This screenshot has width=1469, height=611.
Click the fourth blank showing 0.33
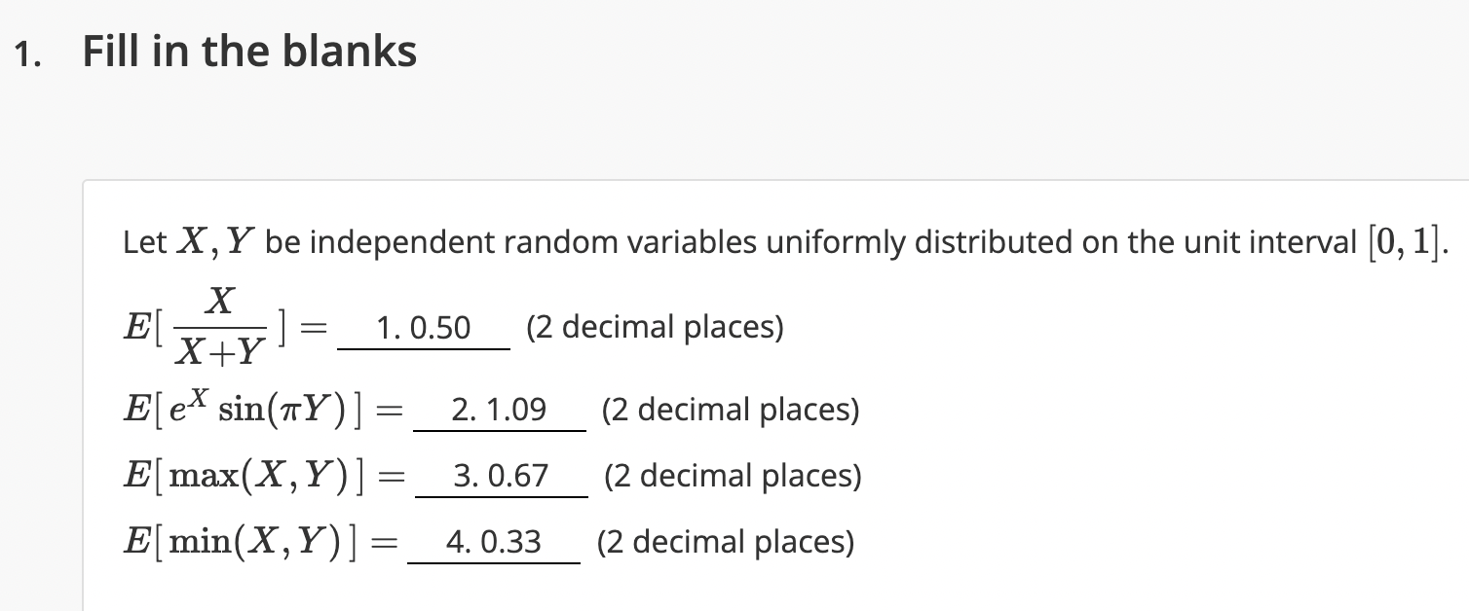[x=494, y=542]
